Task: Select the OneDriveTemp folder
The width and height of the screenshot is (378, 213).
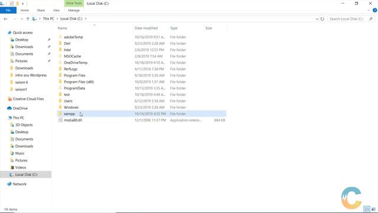Action: click(x=76, y=63)
